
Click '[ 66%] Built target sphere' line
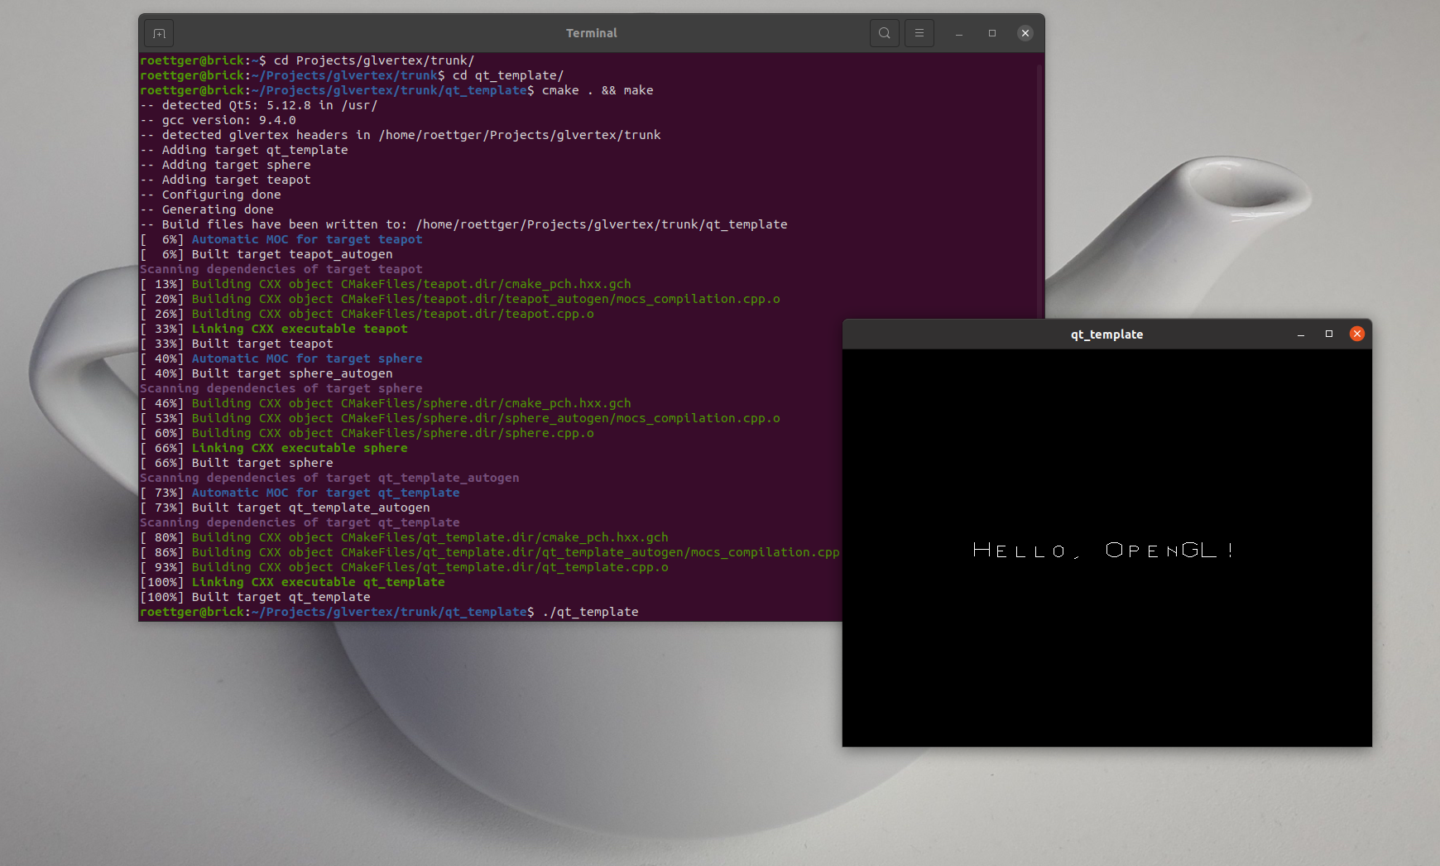tap(237, 463)
